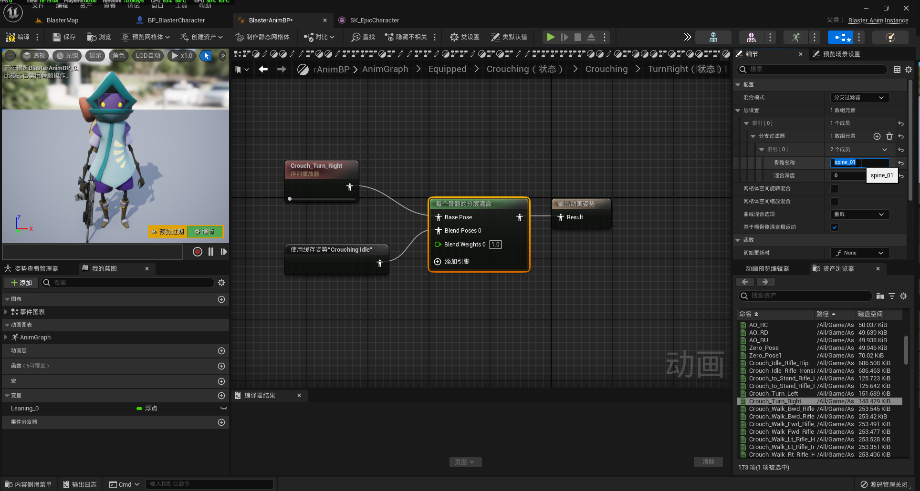This screenshot has height=491, width=920.
Task: Open the Cmd console type dropdown
Action: pyautogui.click(x=124, y=484)
